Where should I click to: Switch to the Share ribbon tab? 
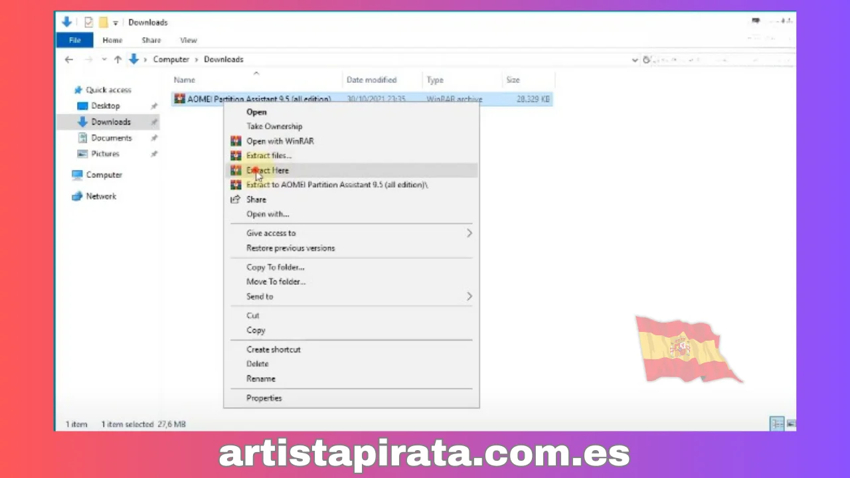[x=151, y=40]
